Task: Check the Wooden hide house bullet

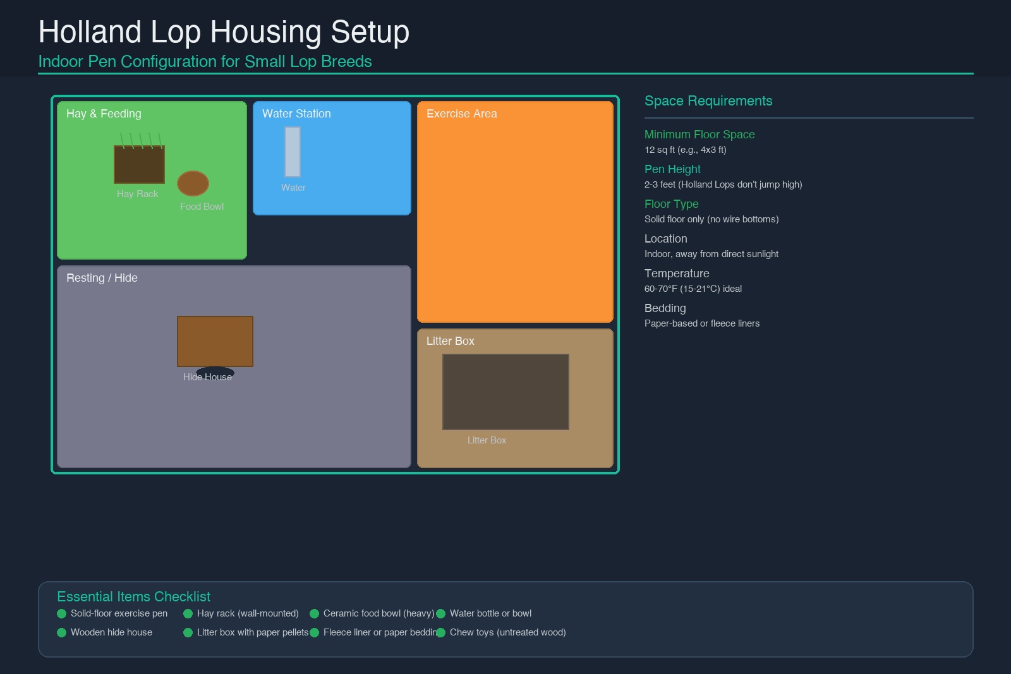Action: click(61, 632)
